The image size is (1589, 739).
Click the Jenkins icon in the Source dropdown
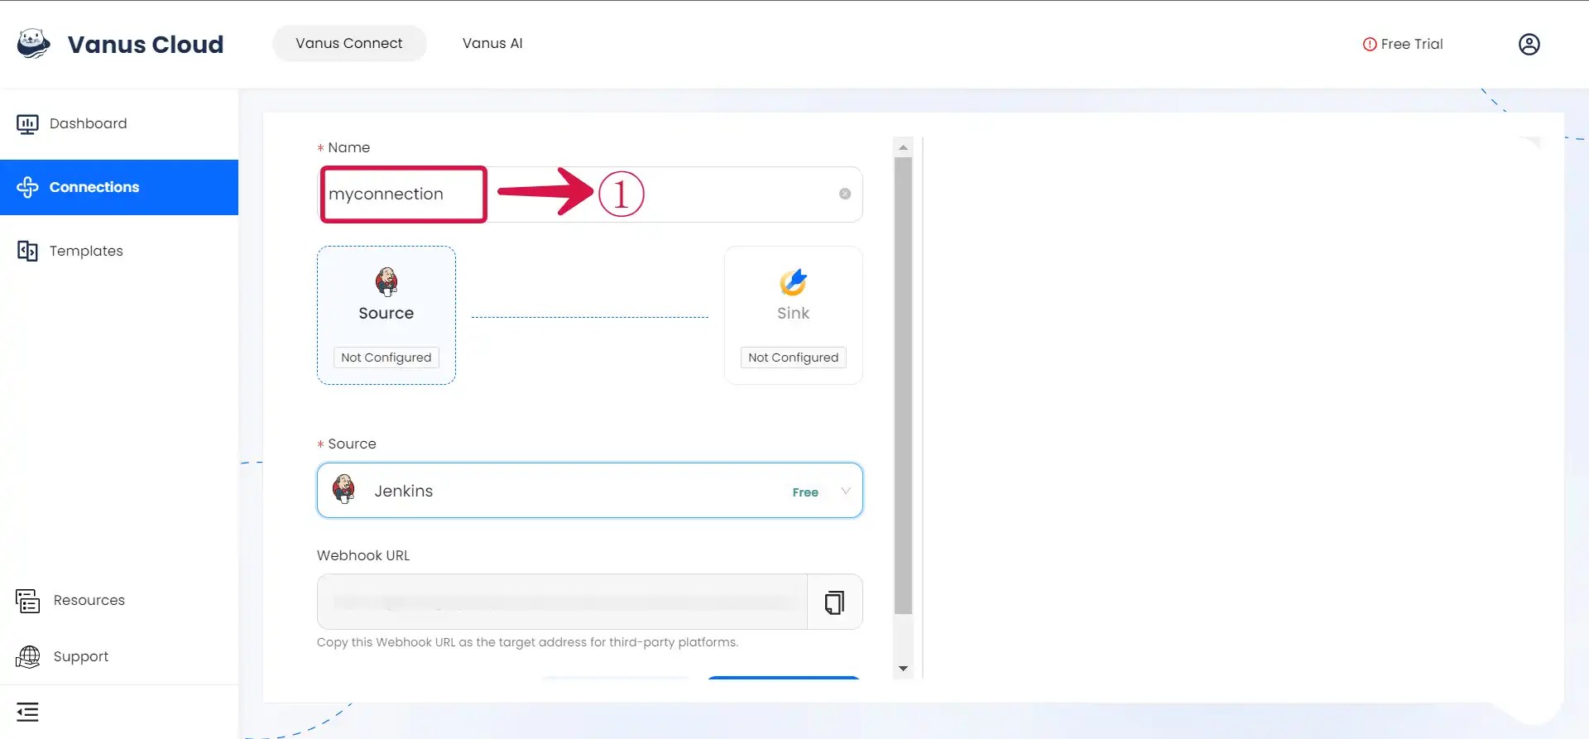click(x=343, y=489)
